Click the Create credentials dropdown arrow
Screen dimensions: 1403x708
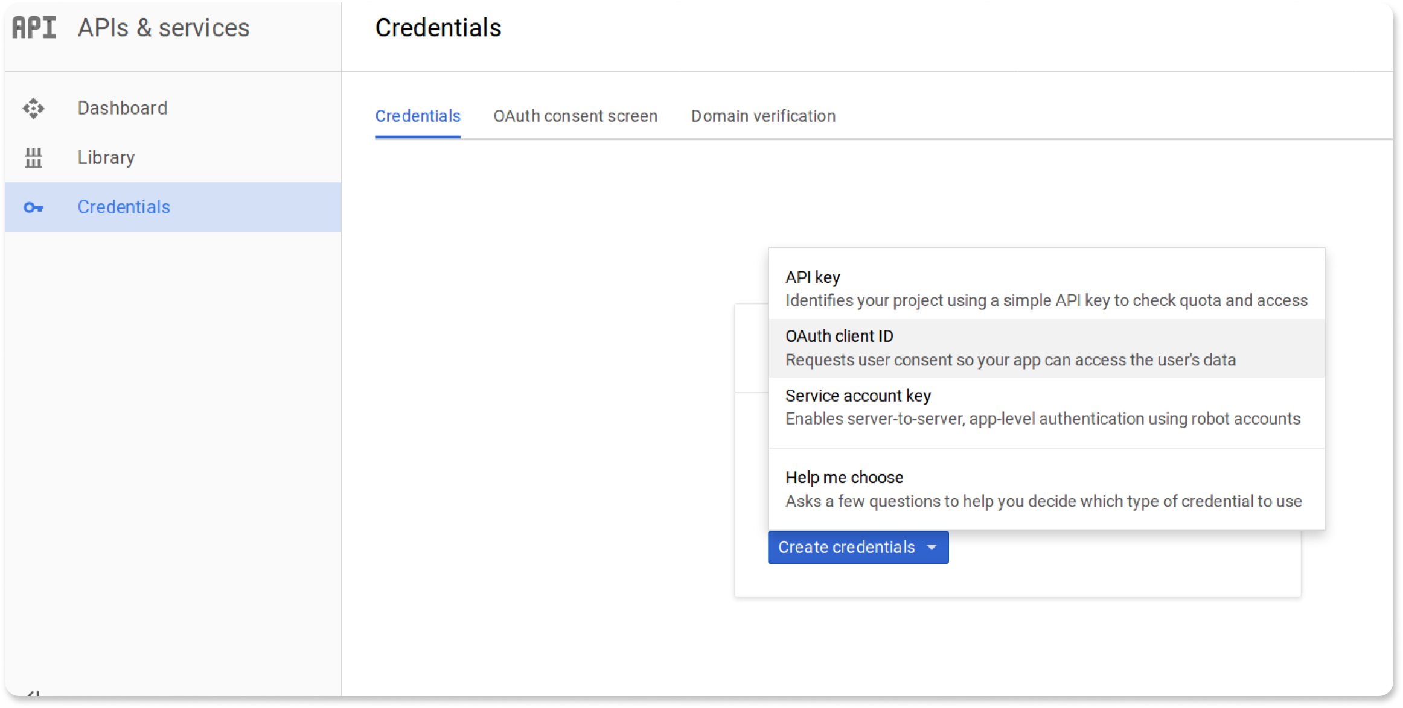pos(932,548)
